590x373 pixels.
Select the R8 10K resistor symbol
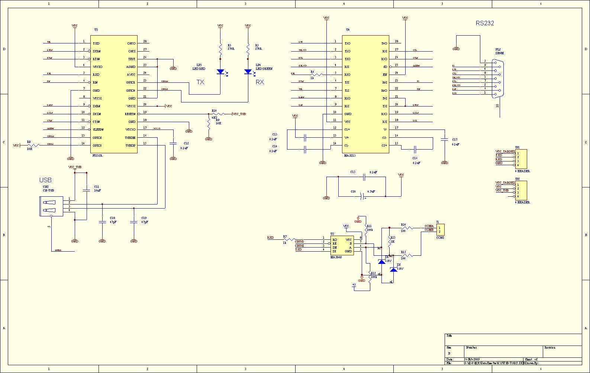click(x=33, y=145)
